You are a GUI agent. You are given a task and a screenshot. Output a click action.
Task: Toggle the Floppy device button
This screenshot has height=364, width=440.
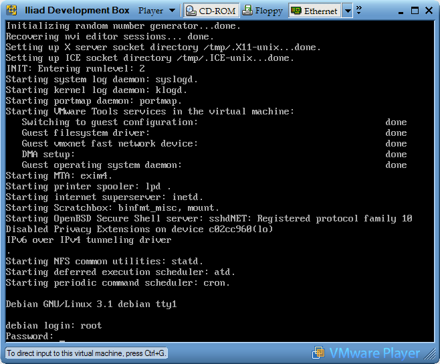[263, 11]
